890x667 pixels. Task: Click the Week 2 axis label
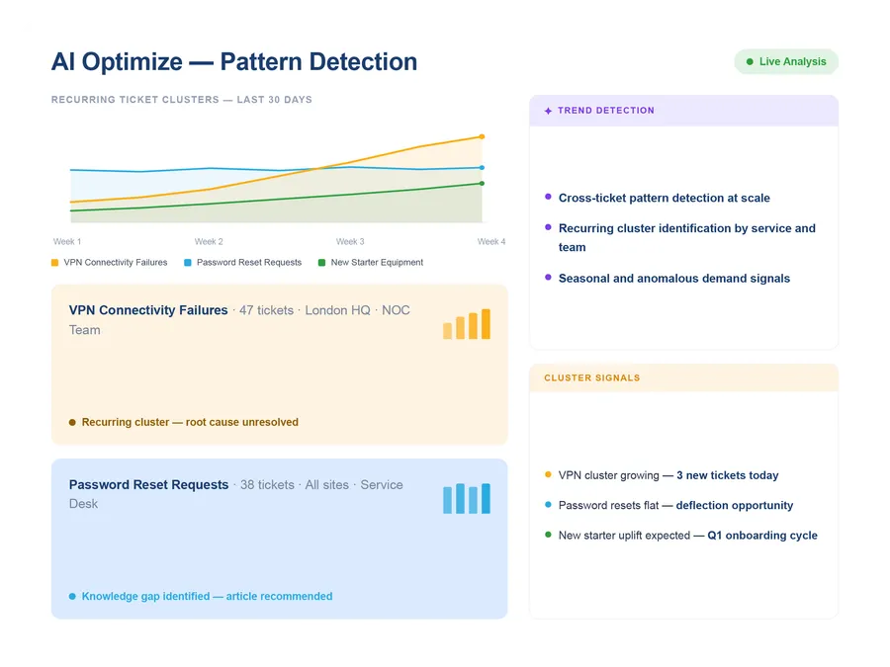click(x=209, y=242)
